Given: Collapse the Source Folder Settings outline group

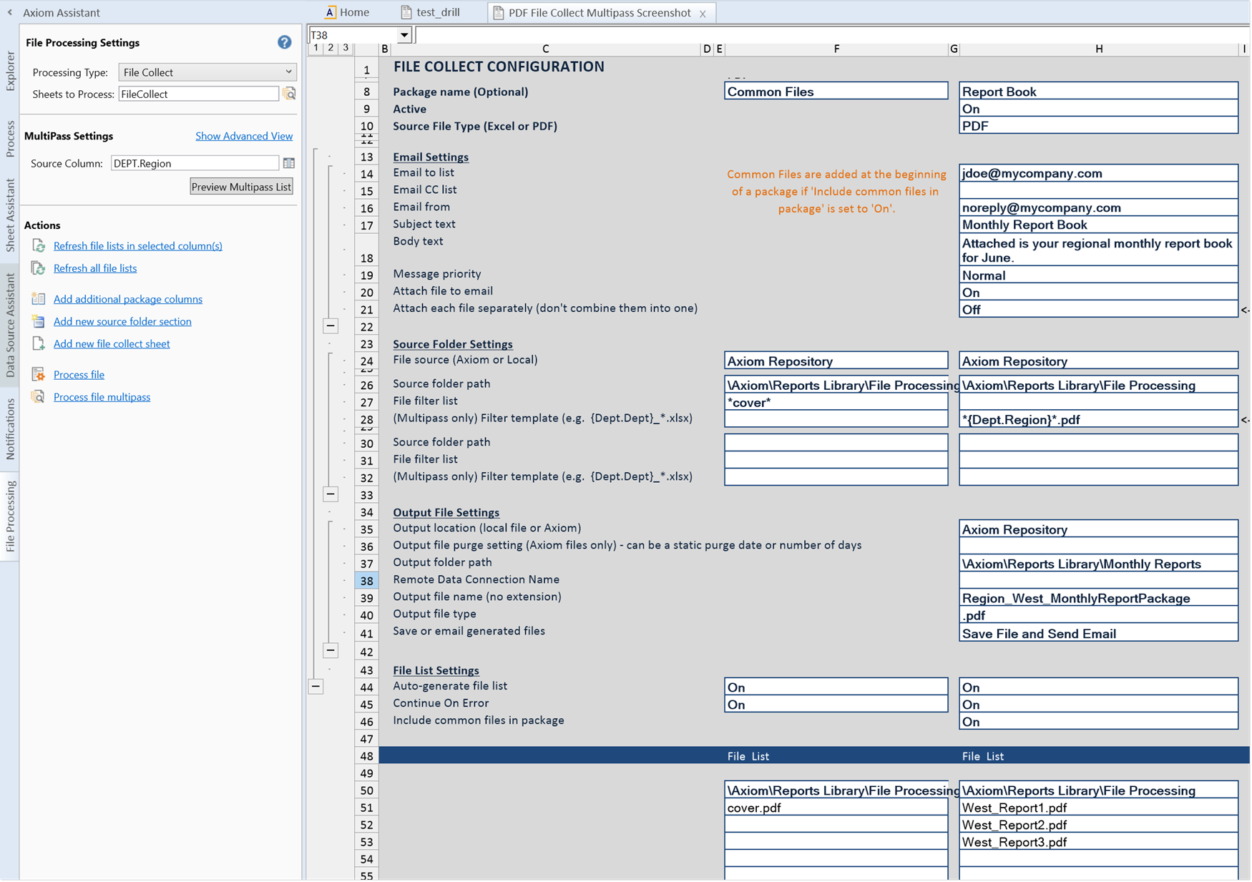Looking at the screenshot, I should [x=331, y=494].
